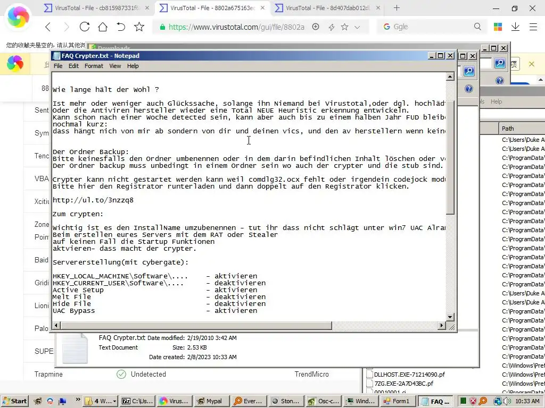Viewport: 545px width, 408px height.
Task: Switch to Ever... taskbar button
Action: [248, 401]
